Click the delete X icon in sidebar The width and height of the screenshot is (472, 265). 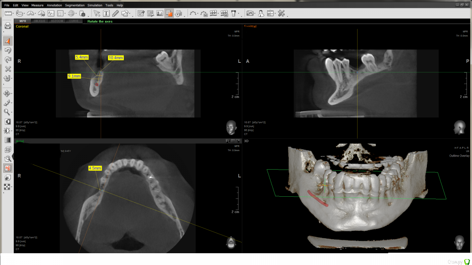click(7, 69)
